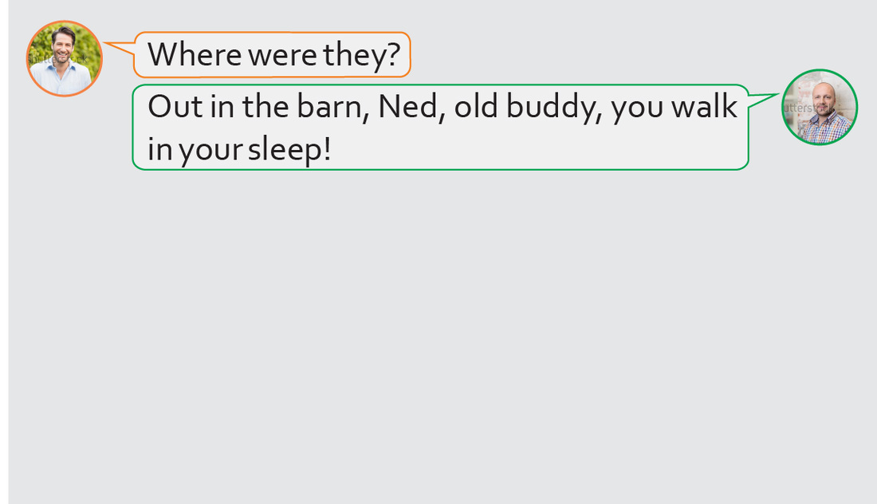Select the "Out in the barn" reply bubble
The height and width of the screenshot is (504, 877).
coord(440,128)
